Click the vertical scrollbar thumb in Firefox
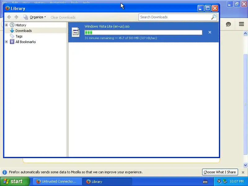Image resolution: width=248 pixels, height=186 pixels. pos(245,104)
